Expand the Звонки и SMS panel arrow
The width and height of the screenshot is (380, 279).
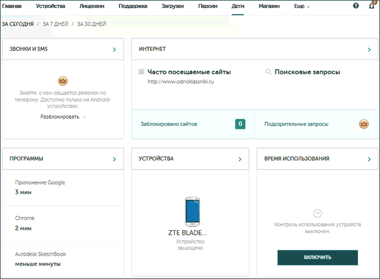(x=114, y=50)
